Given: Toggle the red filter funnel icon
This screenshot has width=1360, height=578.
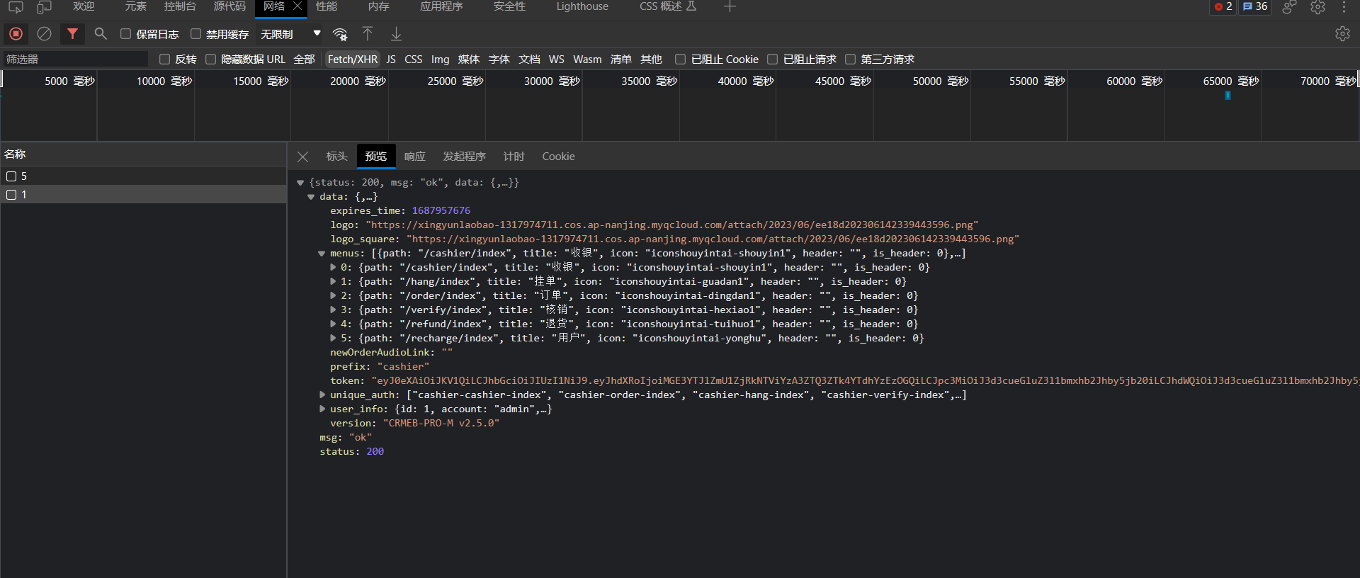Looking at the screenshot, I should (72, 33).
